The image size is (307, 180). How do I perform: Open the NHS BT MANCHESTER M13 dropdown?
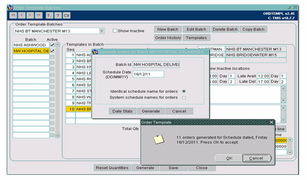coord(102,31)
